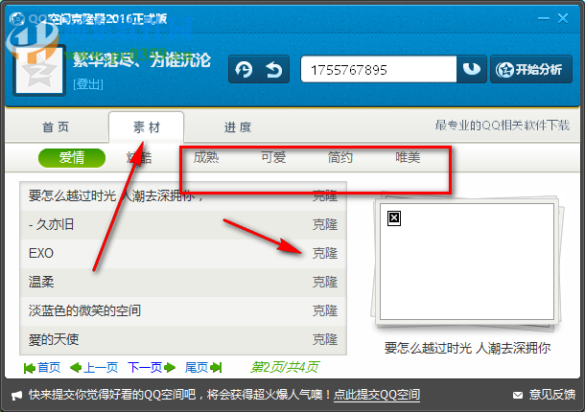Select the - 久亦旧 list row
Screen dimensions: 585x412
tap(183, 225)
